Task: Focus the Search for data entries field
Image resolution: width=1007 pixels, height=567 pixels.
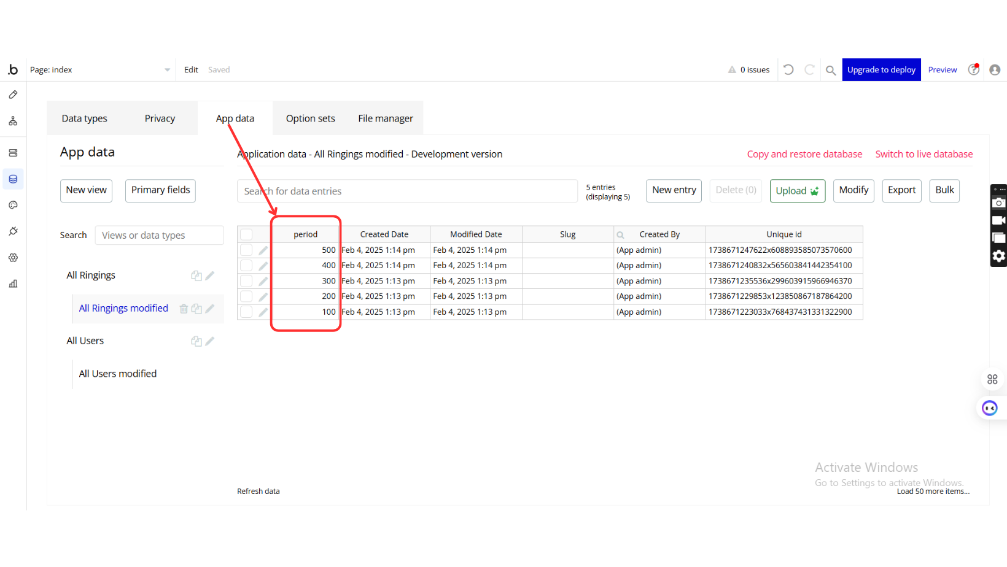Action: click(406, 191)
